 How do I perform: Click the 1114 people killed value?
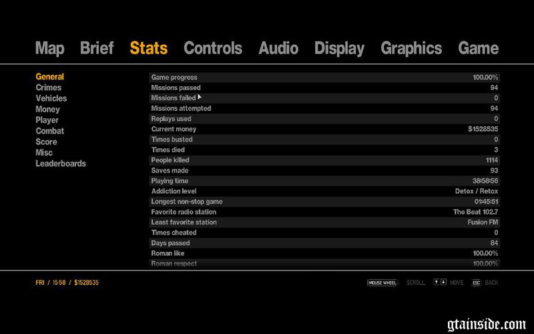(492, 160)
